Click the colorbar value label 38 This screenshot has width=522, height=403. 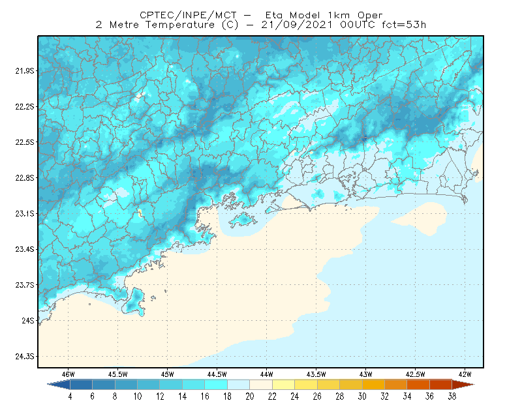point(452,396)
